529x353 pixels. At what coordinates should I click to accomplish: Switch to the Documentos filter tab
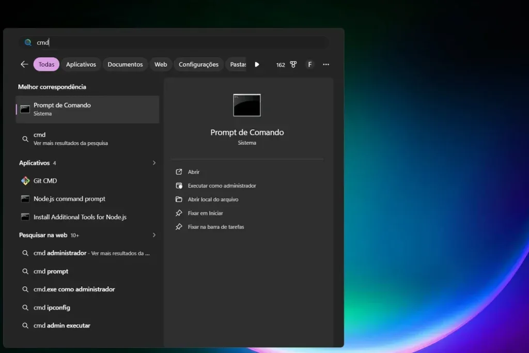[x=125, y=65]
